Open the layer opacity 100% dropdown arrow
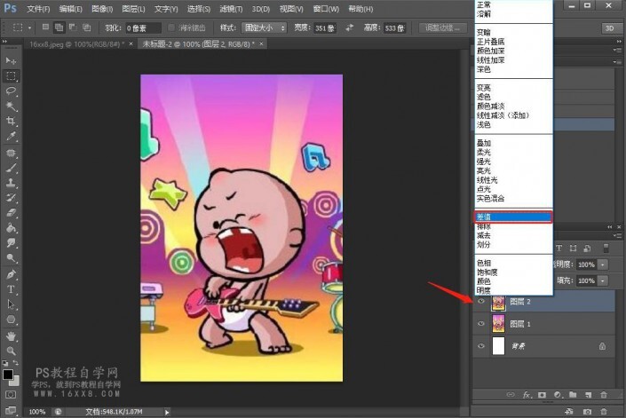The image size is (626, 418). tap(604, 264)
